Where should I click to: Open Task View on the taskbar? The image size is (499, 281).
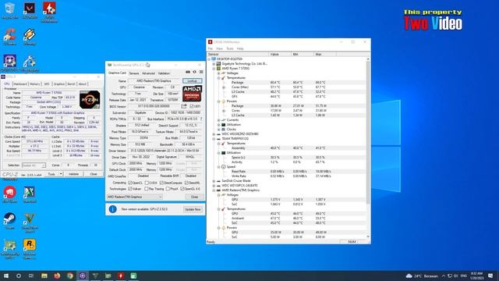(x=31, y=276)
